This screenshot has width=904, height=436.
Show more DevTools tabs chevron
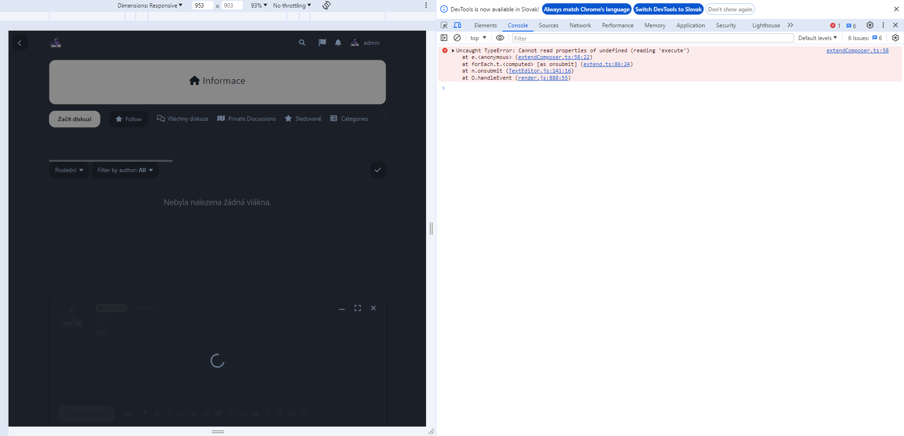(790, 25)
